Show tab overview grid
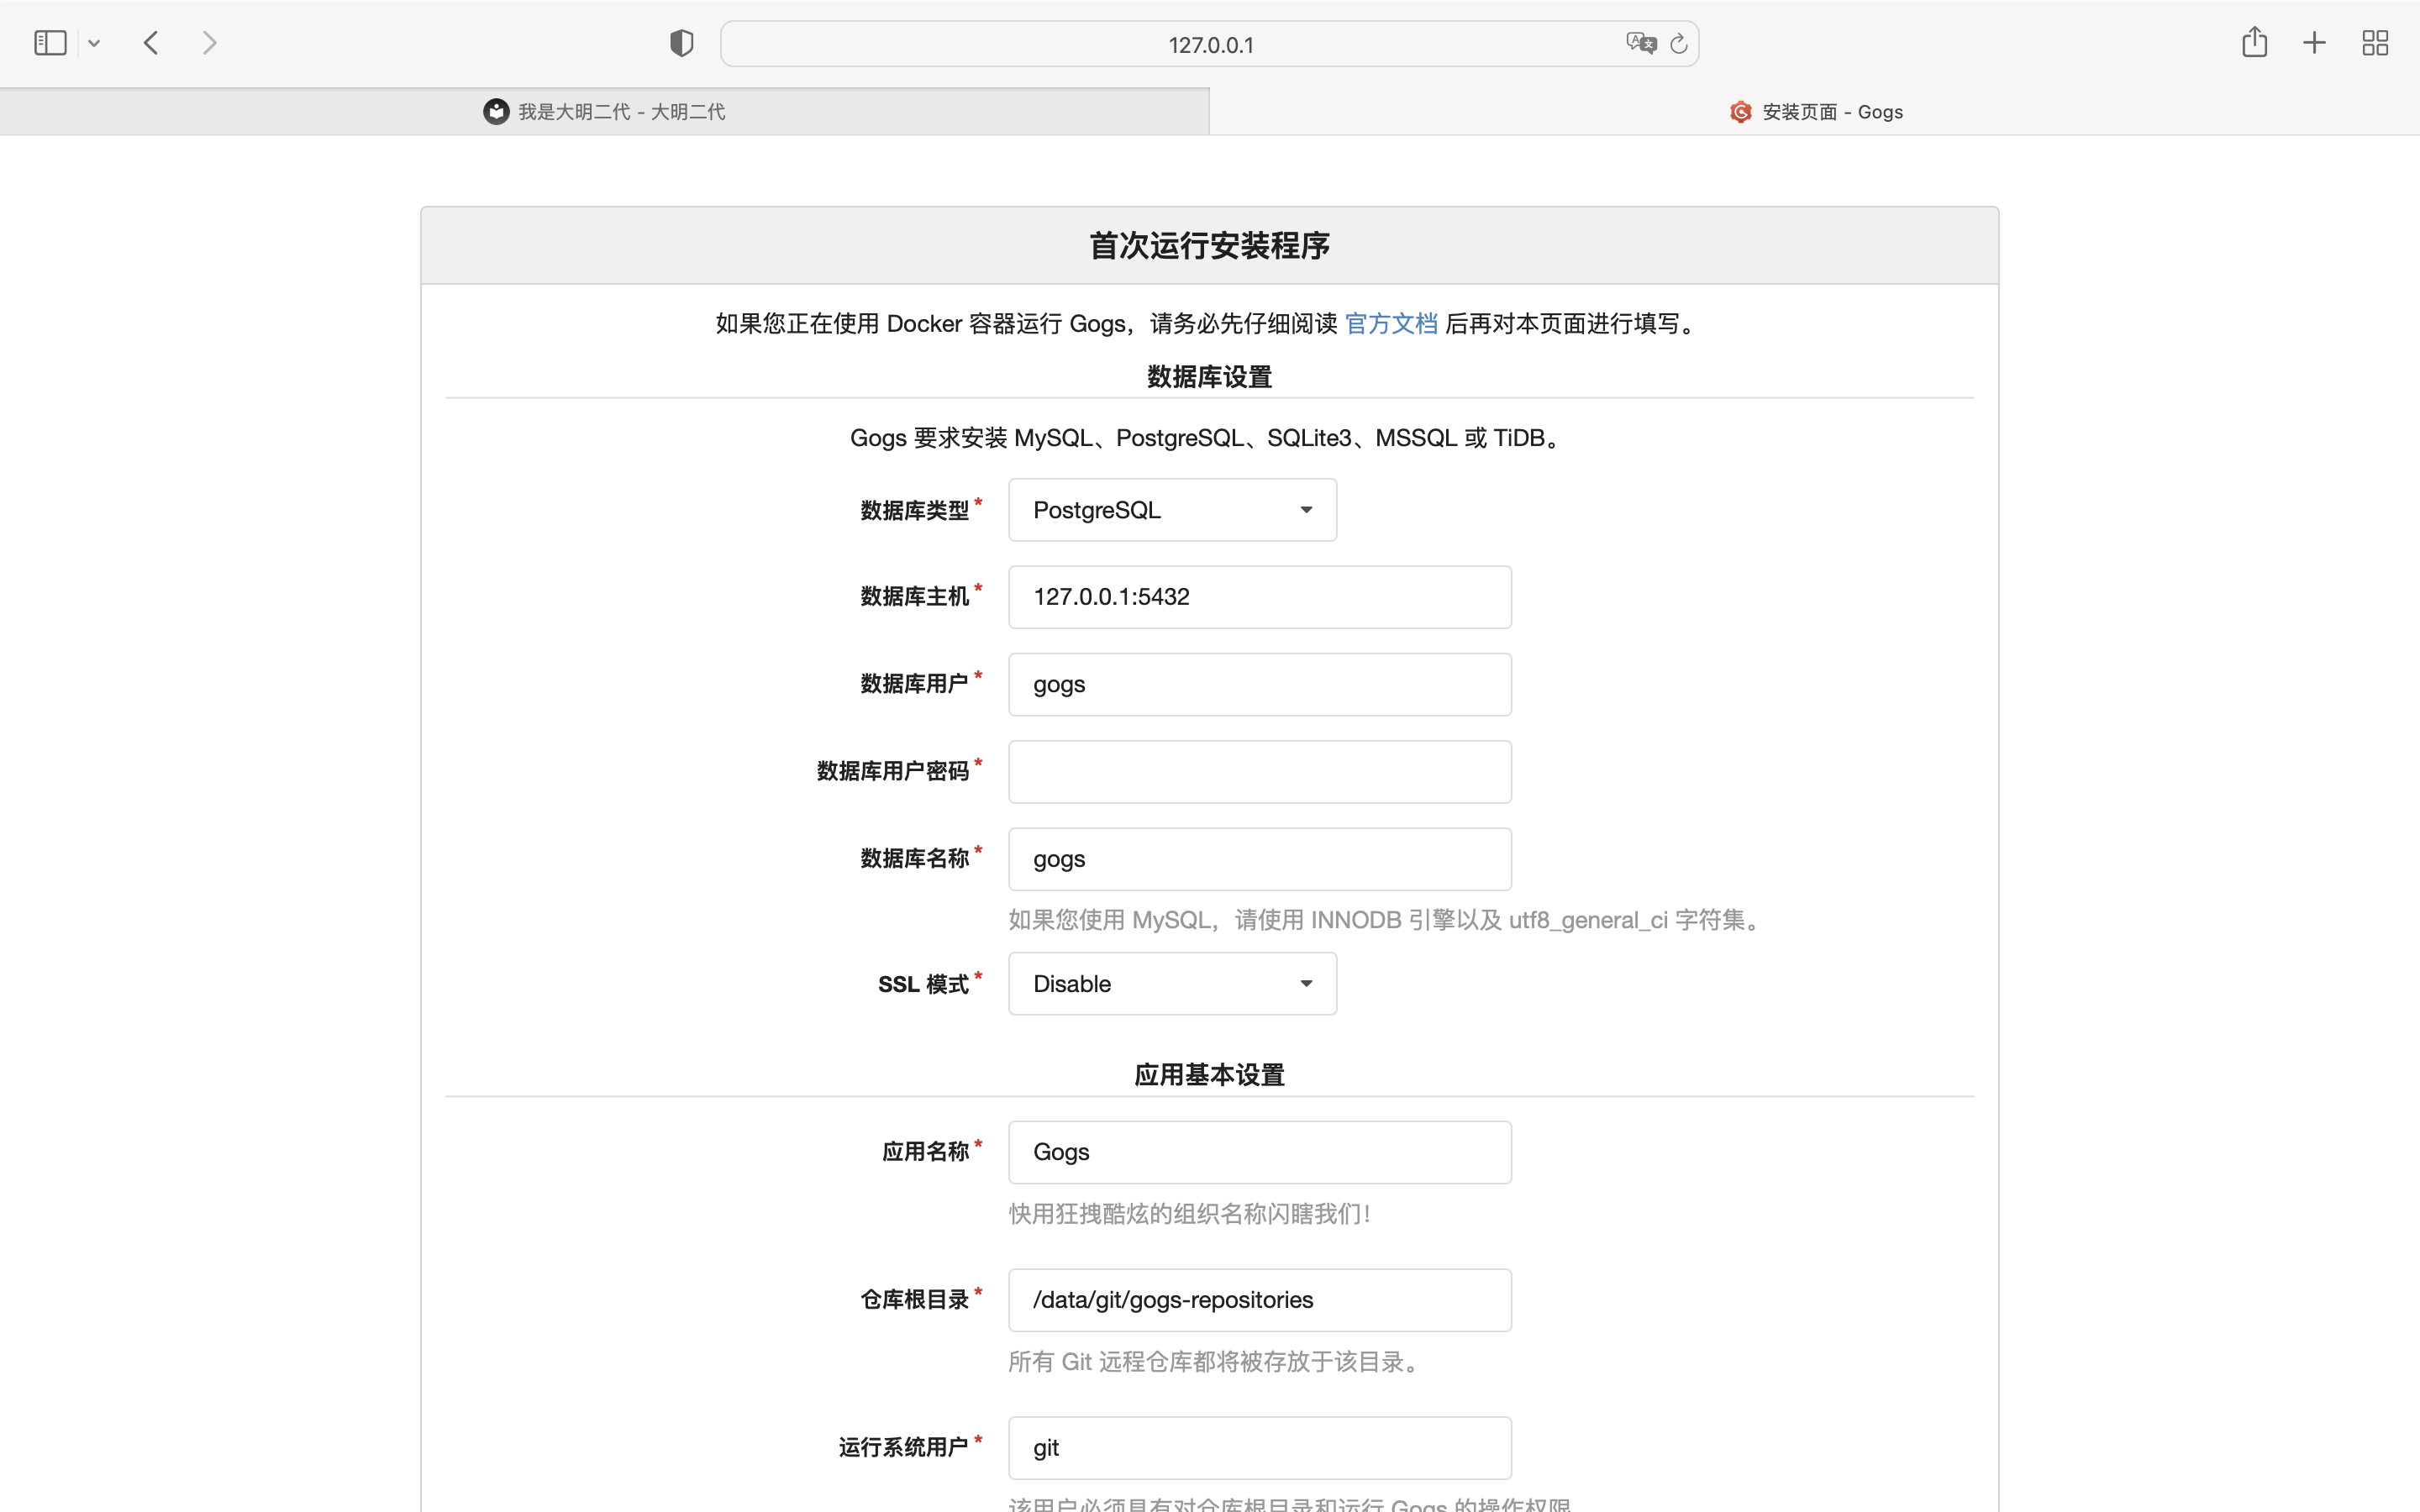Viewport: 2420px width, 1512px height. [x=2375, y=43]
